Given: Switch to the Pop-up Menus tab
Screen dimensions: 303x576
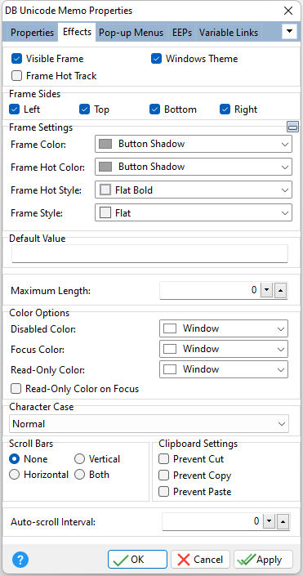Looking at the screenshot, I should pos(131,33).
